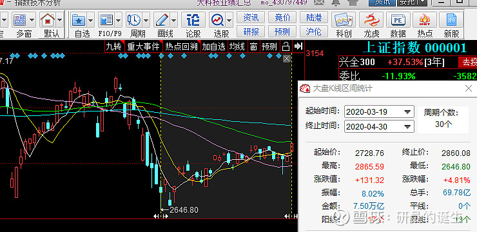Click the arrow-to-bar icon on chart toolbar
This screenshot has width=477, height=232.
tap(298, 46)
